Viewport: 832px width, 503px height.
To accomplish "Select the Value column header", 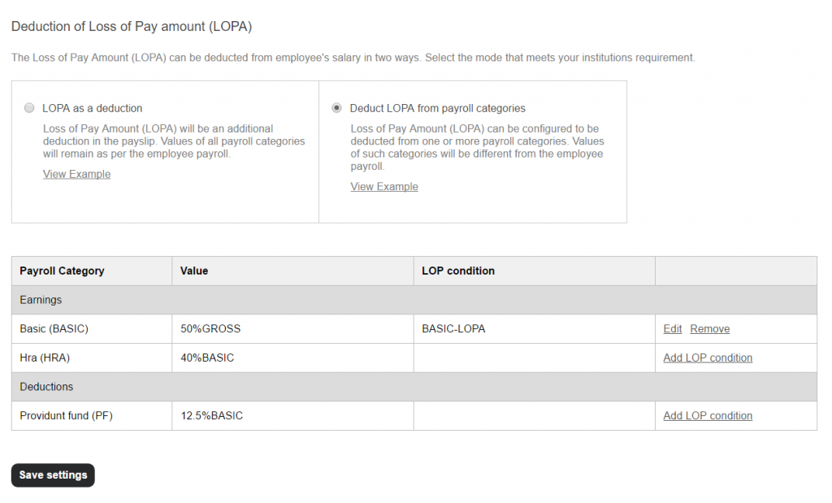I will [x=195, y=271].
